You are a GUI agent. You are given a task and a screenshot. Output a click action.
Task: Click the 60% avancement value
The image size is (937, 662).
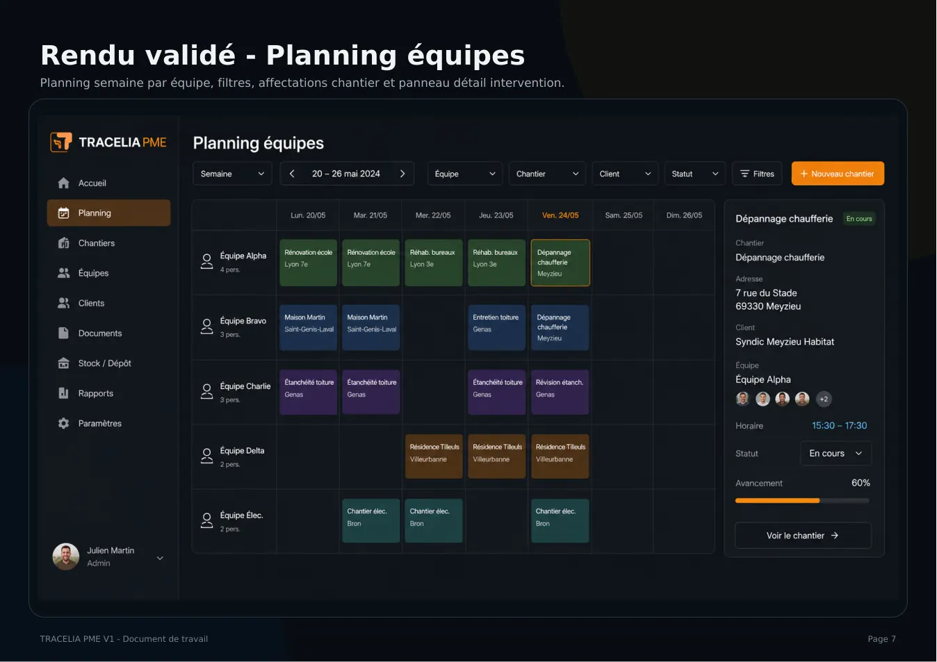coord(861,483)
